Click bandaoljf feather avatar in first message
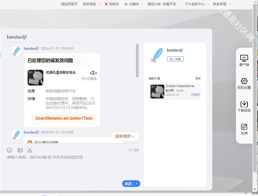 click(x=16, y=51)
